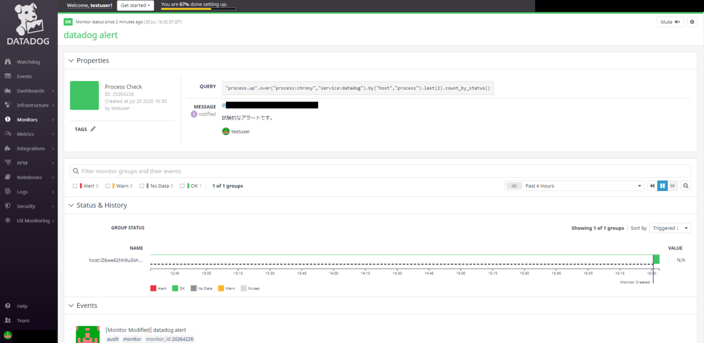Click the 4h time range badge
This screenshot has width=704, height=343.
click(x=515, y=186)
